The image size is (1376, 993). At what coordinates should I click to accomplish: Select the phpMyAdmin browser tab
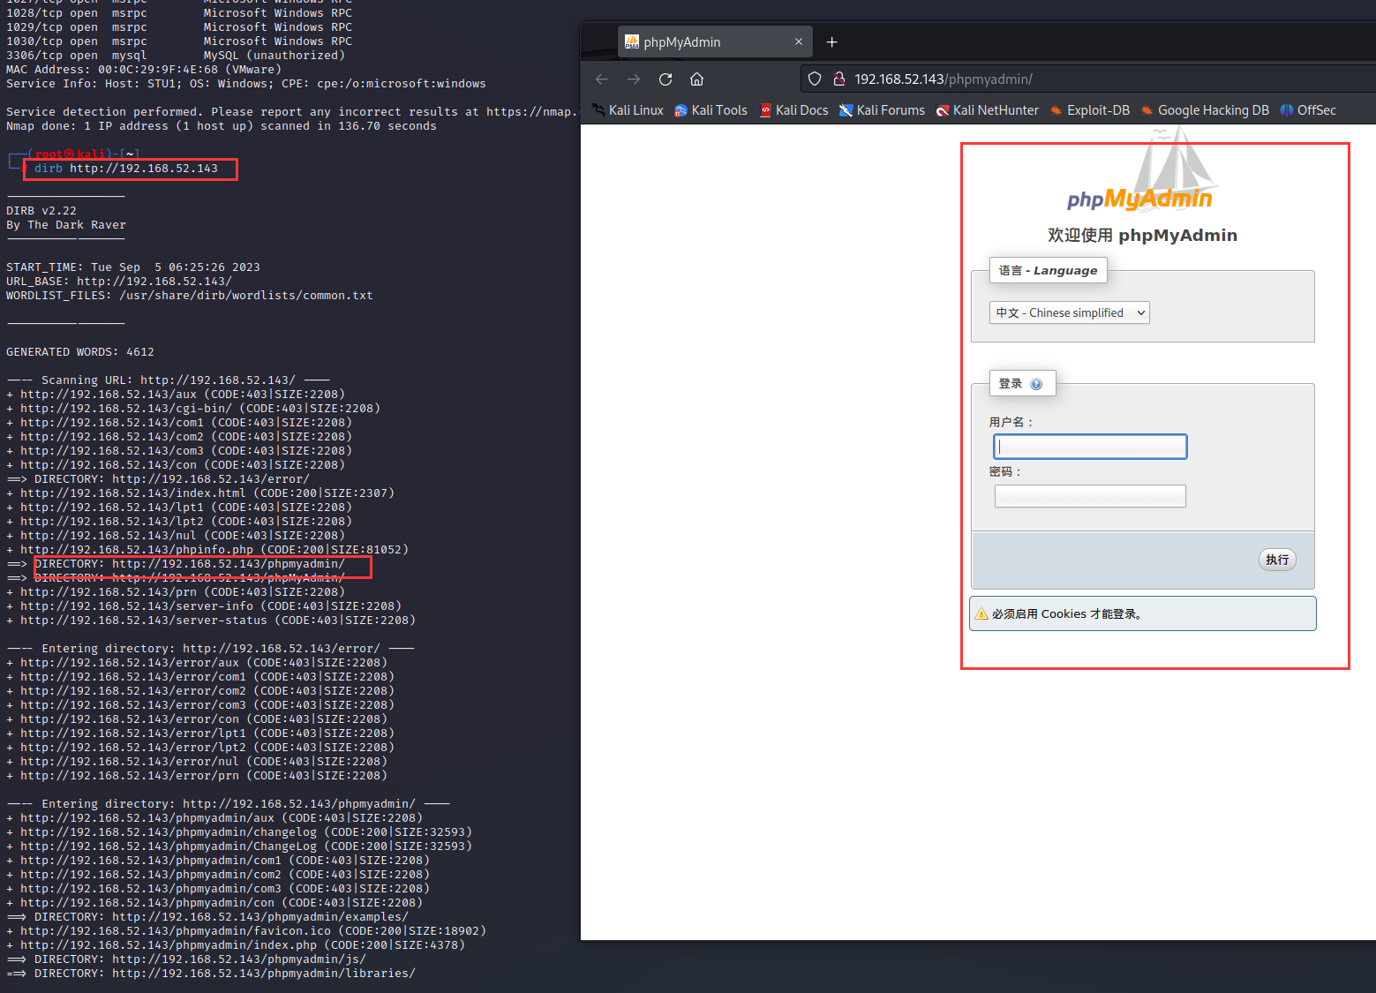point(713,41)
